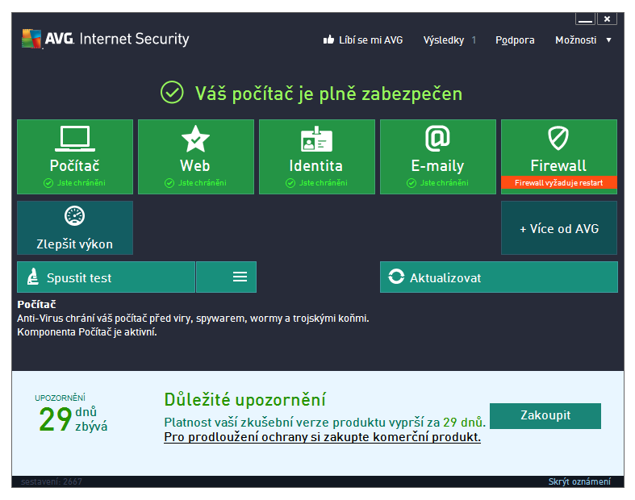Open + Více od AVG tile
635x500 pixels.
click(x=559, y=228)
